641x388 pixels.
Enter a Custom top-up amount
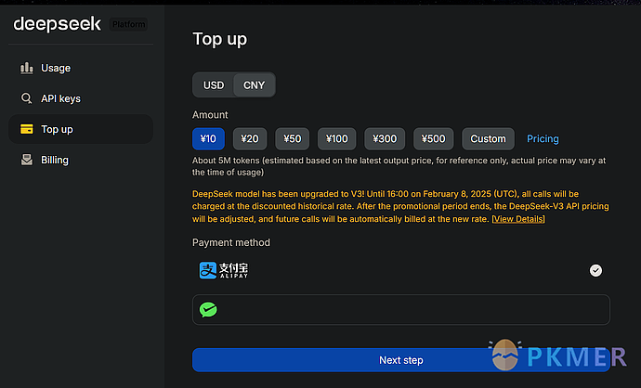(x=488, y=139)
